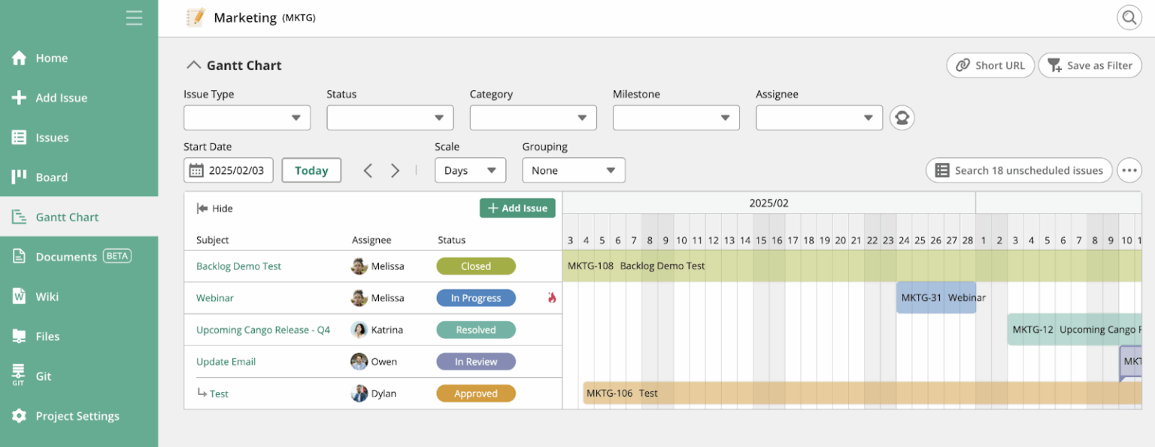Open Home from the sidebar
Screen dimensions: 1155x447
51,57
